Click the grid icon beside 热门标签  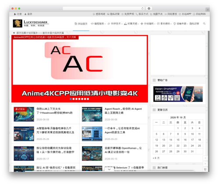pyautogui.click(x=154, y=168)
